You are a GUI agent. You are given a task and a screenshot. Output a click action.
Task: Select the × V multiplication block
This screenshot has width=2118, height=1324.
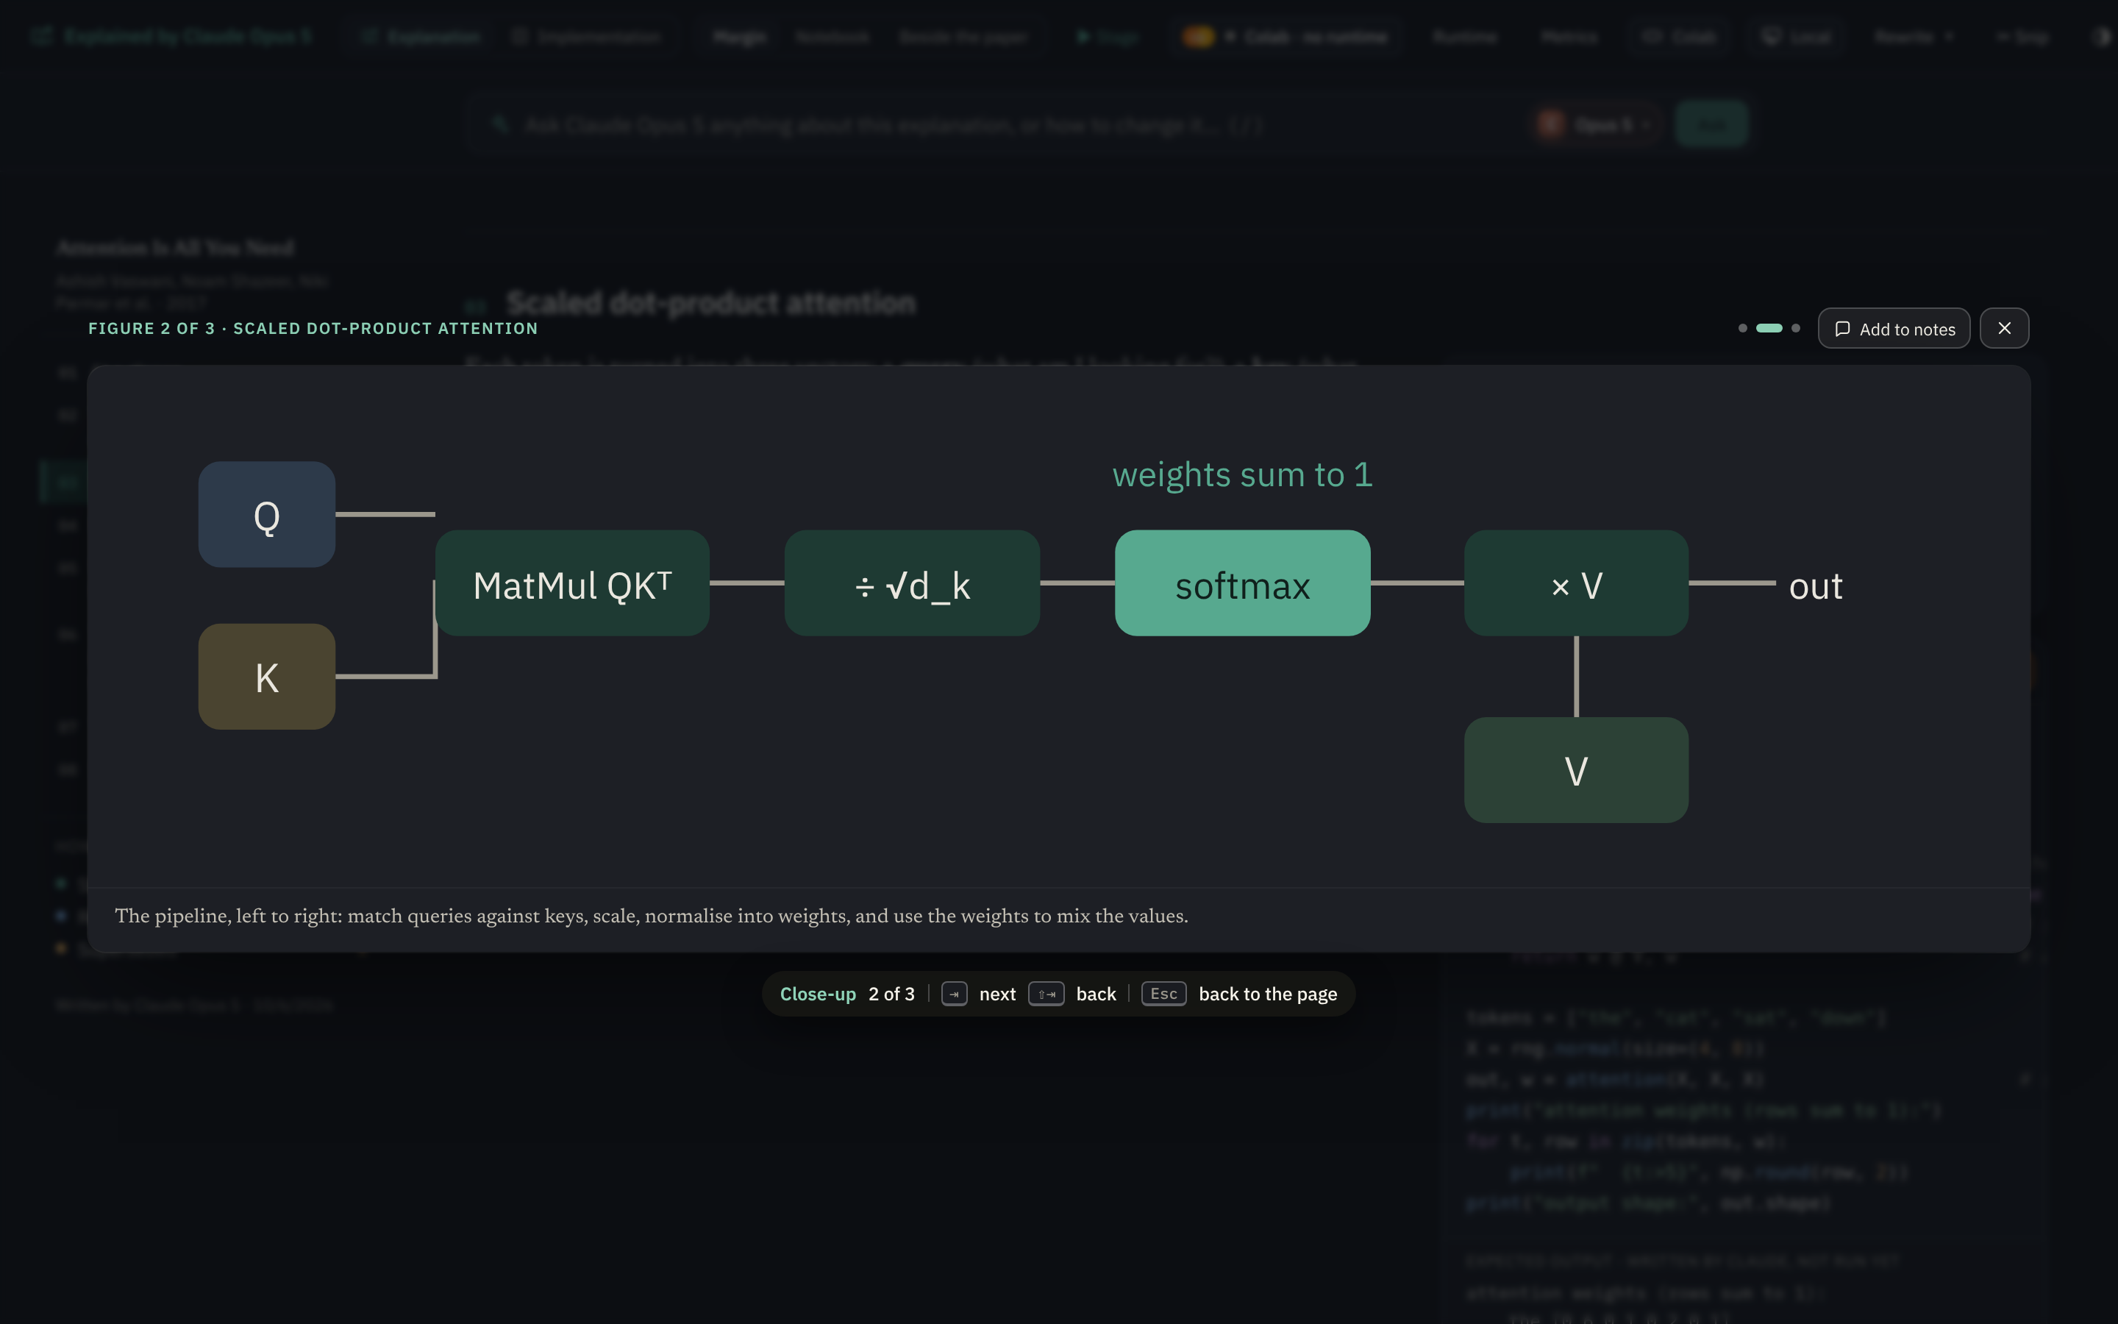click(x=1576, y=583)
